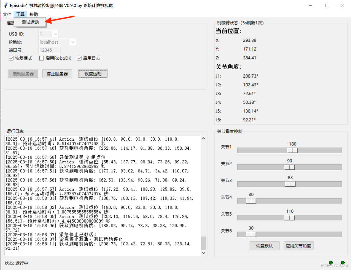The image size is (351, 270).
Task: Click the 恢复默认 button
Action: pos(264,246)
